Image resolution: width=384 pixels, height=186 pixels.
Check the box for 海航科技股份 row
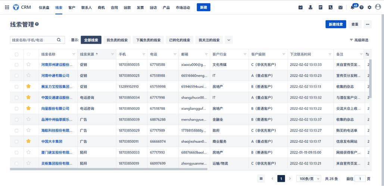(x=16, y=131)
